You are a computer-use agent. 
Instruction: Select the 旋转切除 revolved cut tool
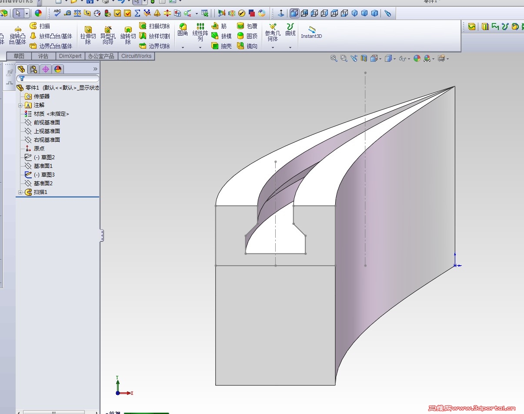point(128,36)
